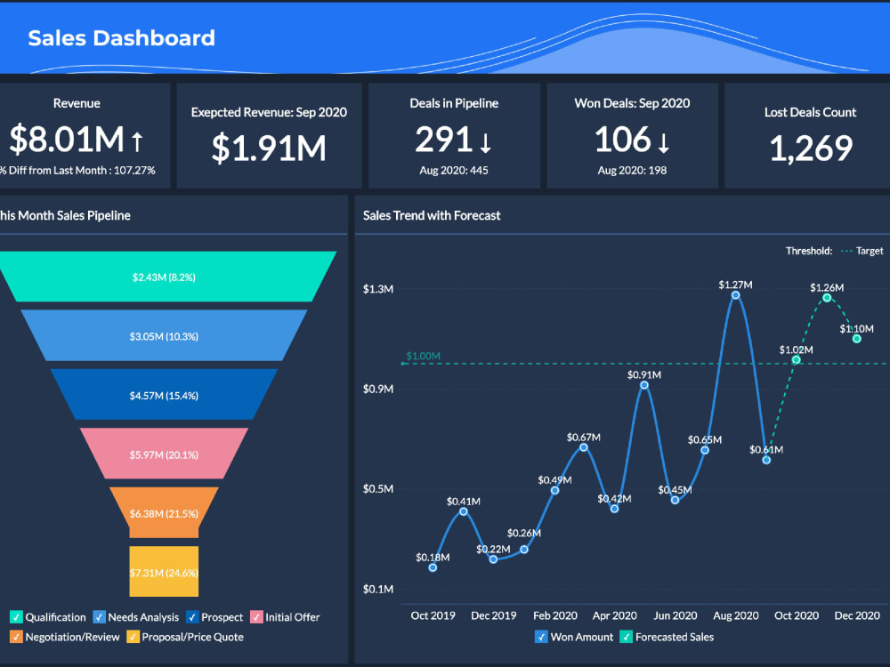Click the $1.26M forecast point marker

click(827, 298)
